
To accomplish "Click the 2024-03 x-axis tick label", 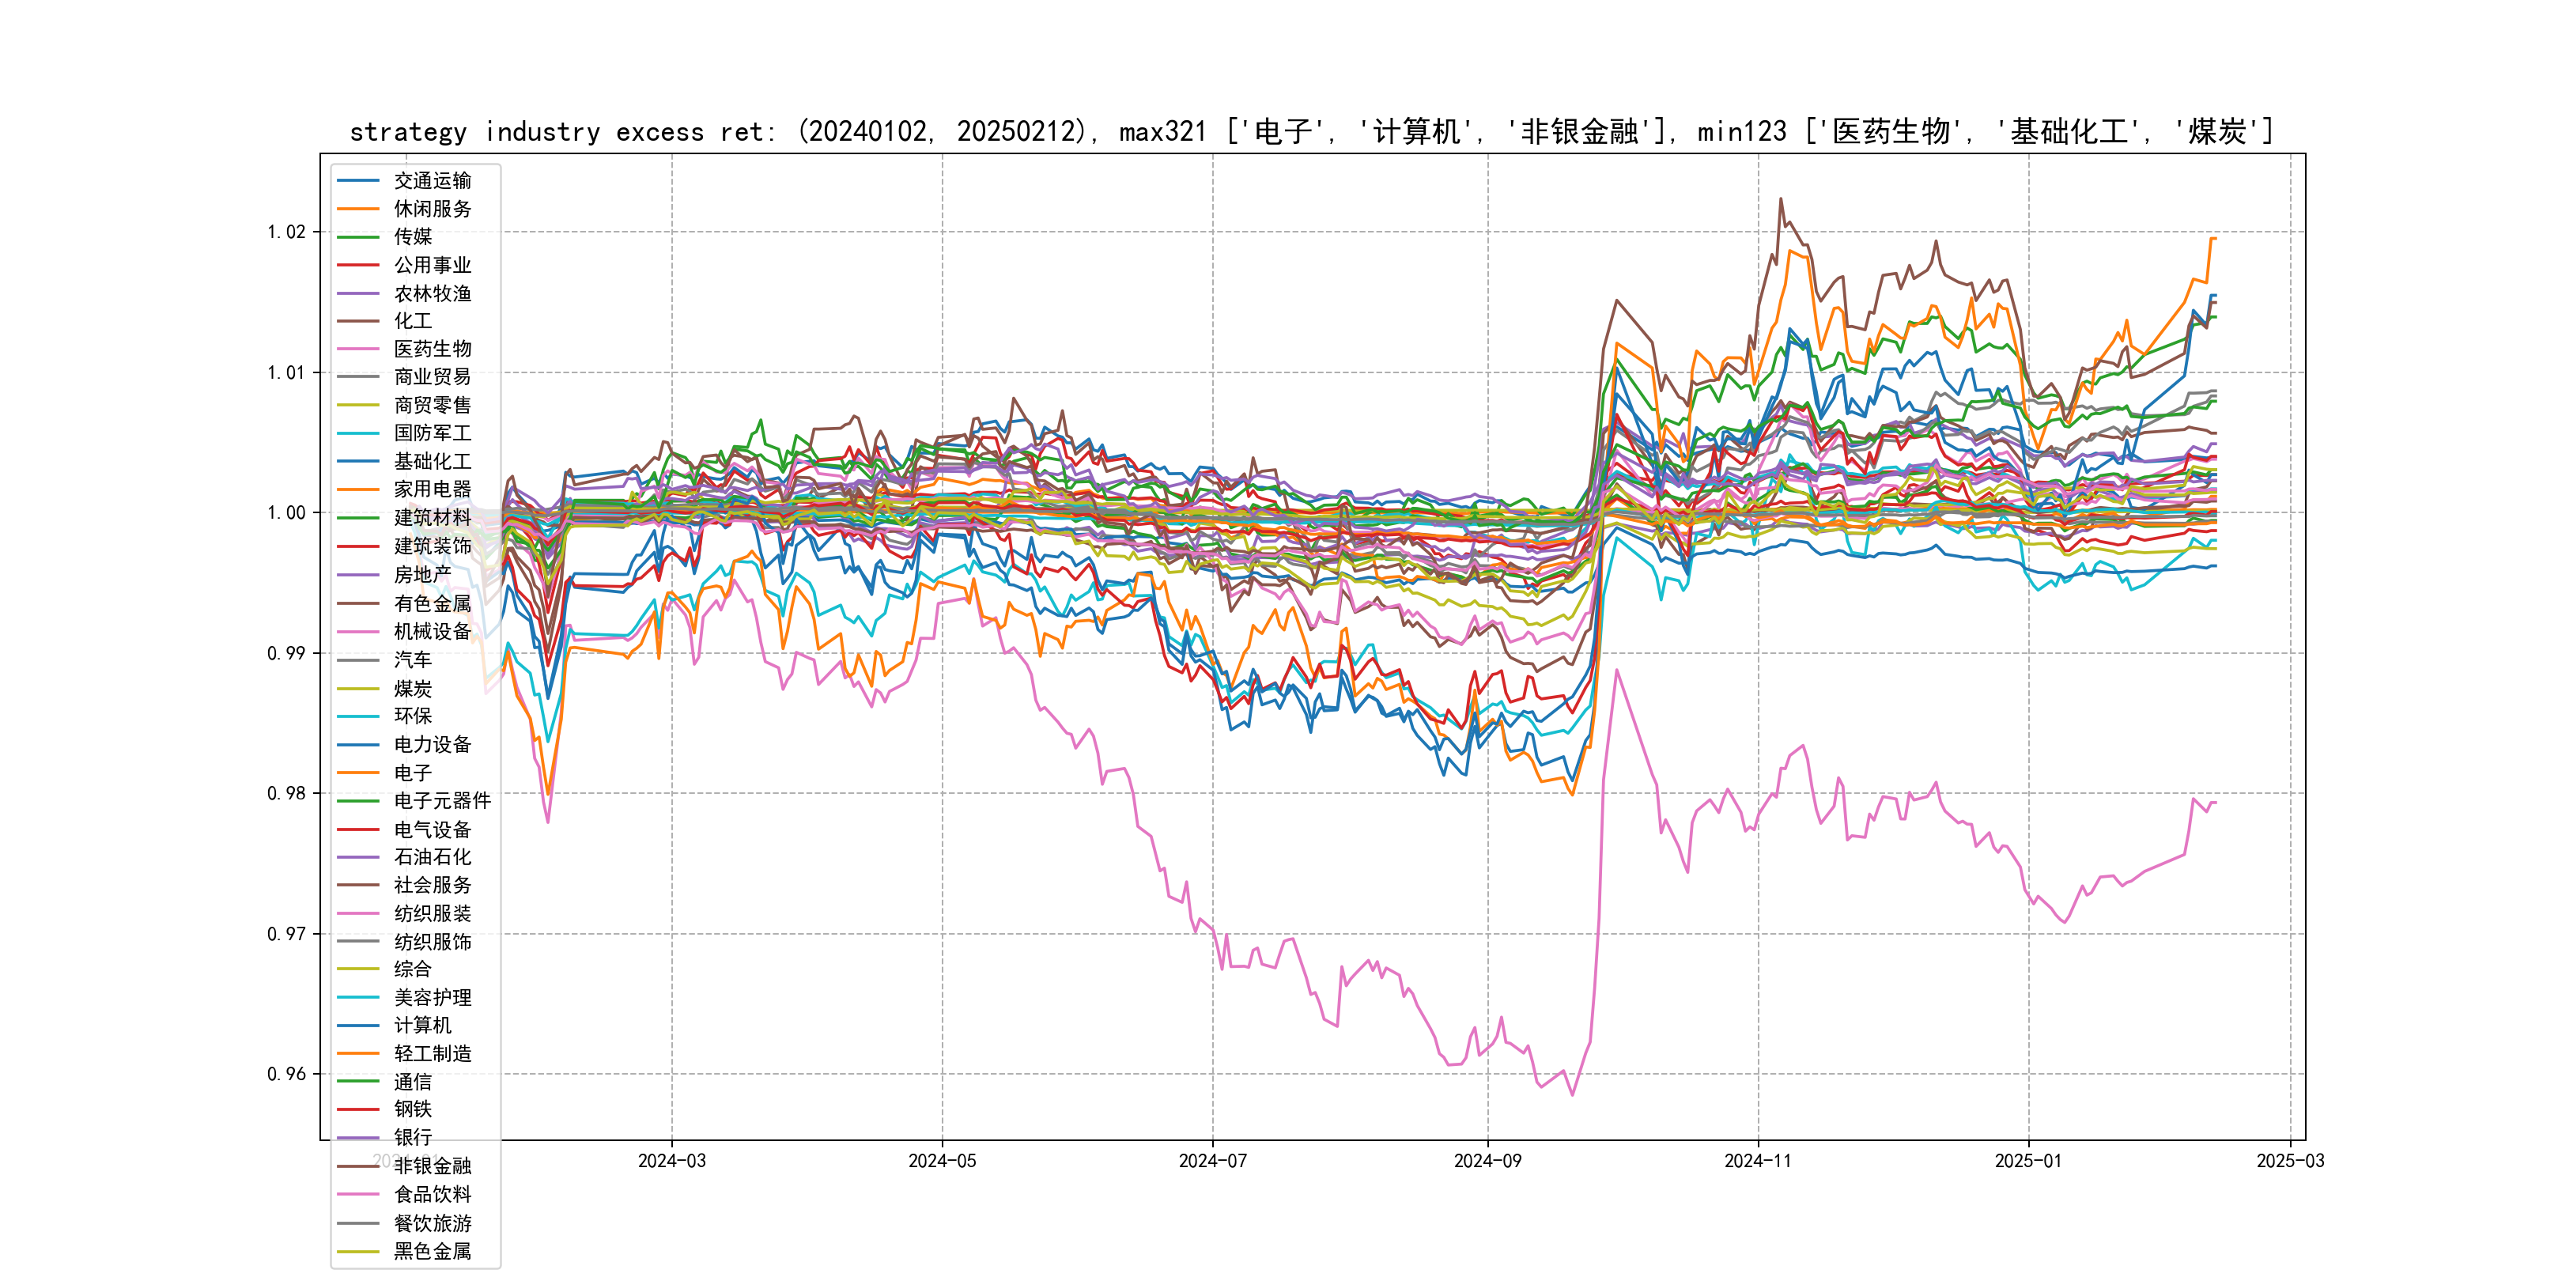I will pyautogui.click(x=671, y=1161).
